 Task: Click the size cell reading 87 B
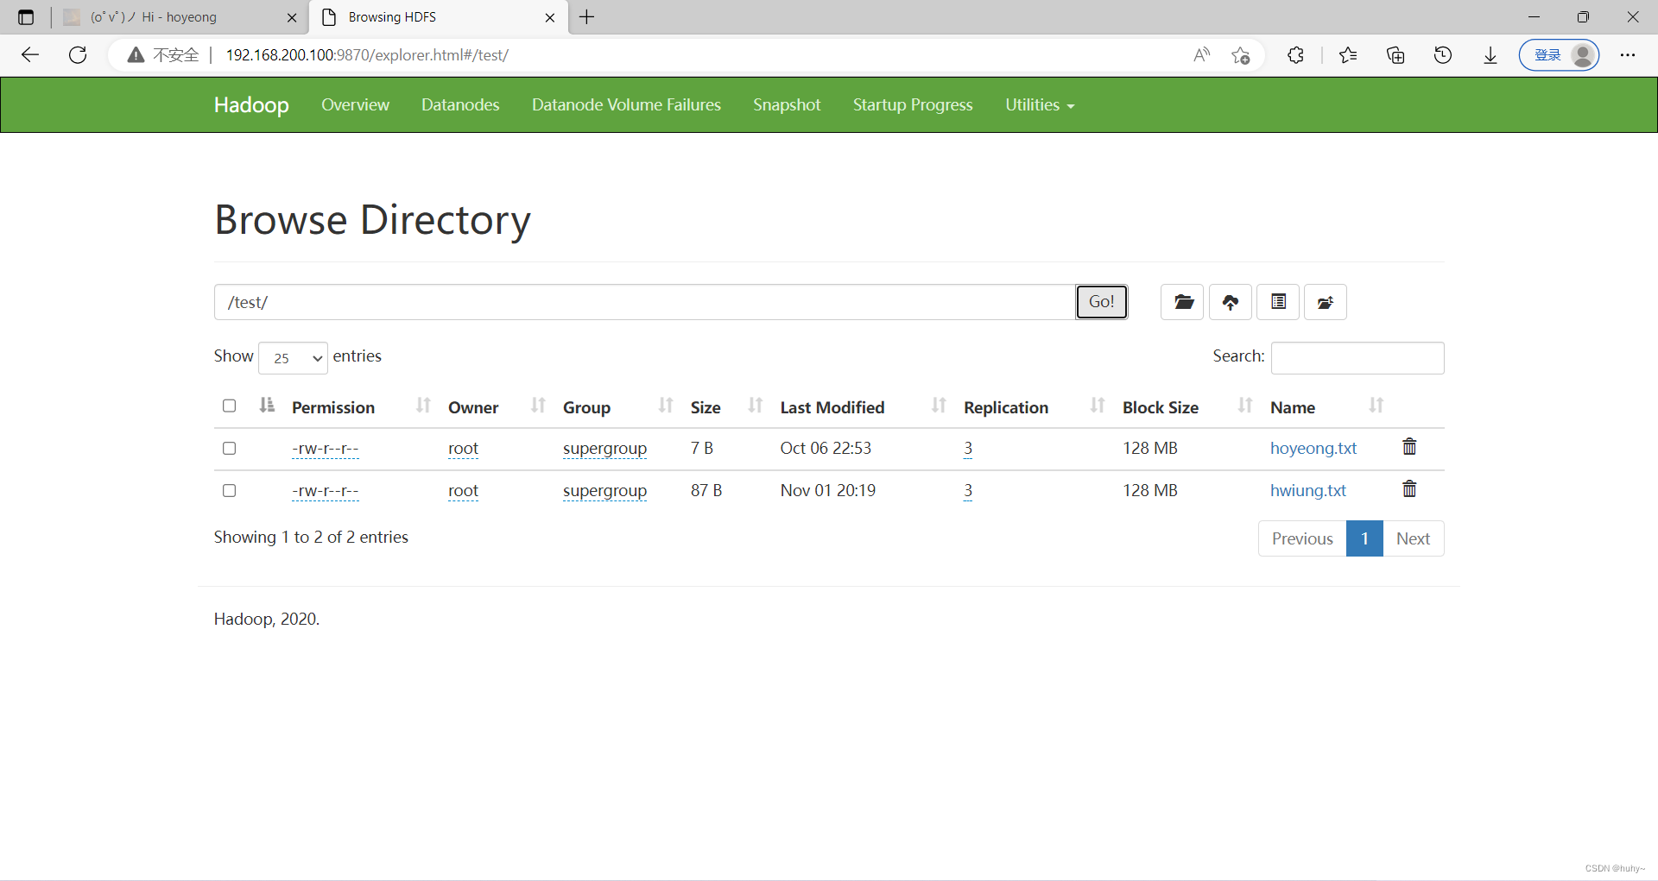(706, 490)
